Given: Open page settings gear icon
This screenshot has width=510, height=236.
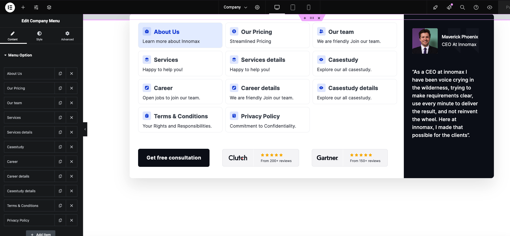Looking at the screenshot, I should click(257, 7).
